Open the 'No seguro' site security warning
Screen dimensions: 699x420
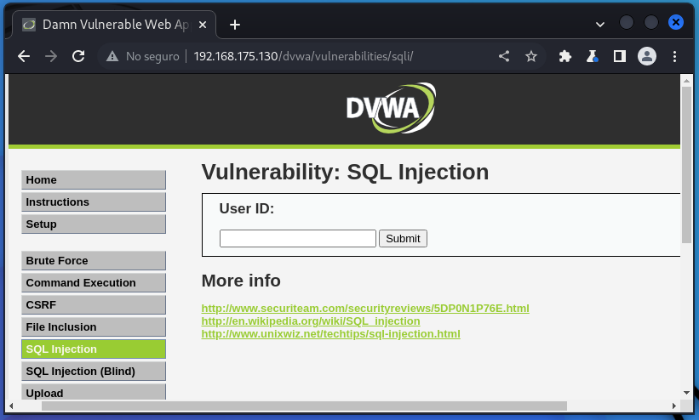point(143,56)
